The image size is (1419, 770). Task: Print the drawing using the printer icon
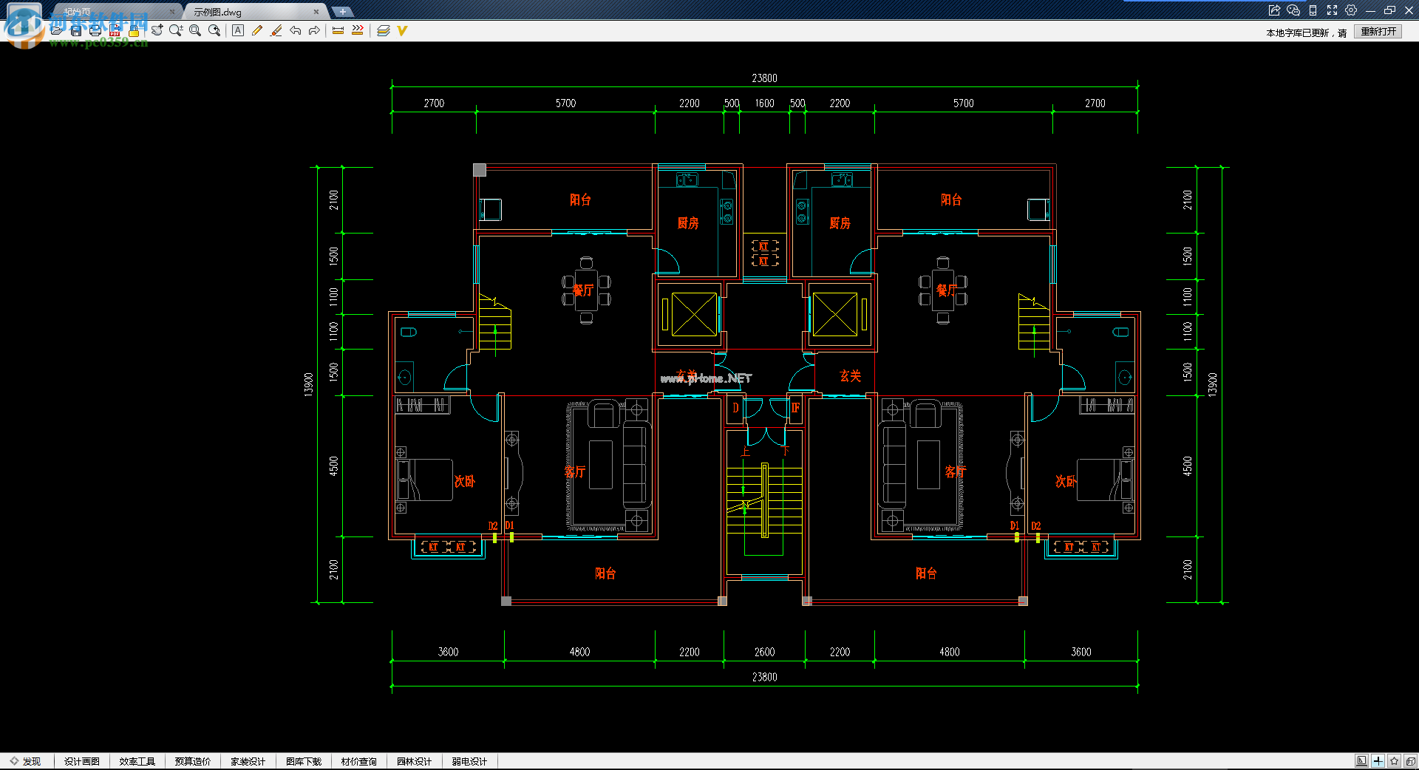coord(95,30)
